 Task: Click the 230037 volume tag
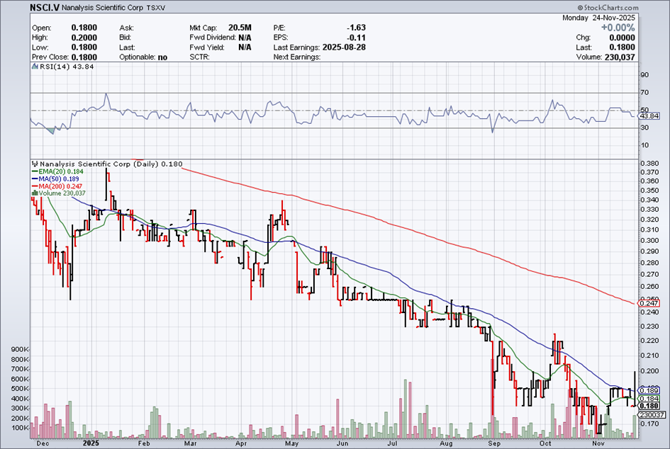coord(651,415)
